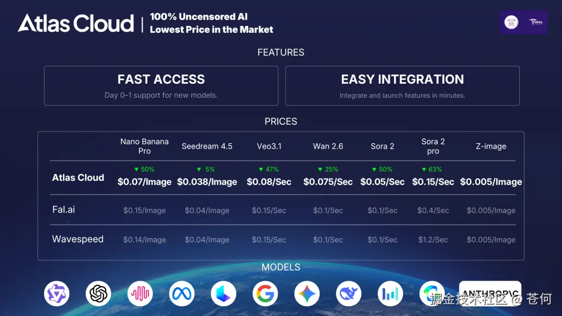Select the Fal.ai row label
562x316 pixels.
coord(63,210)
